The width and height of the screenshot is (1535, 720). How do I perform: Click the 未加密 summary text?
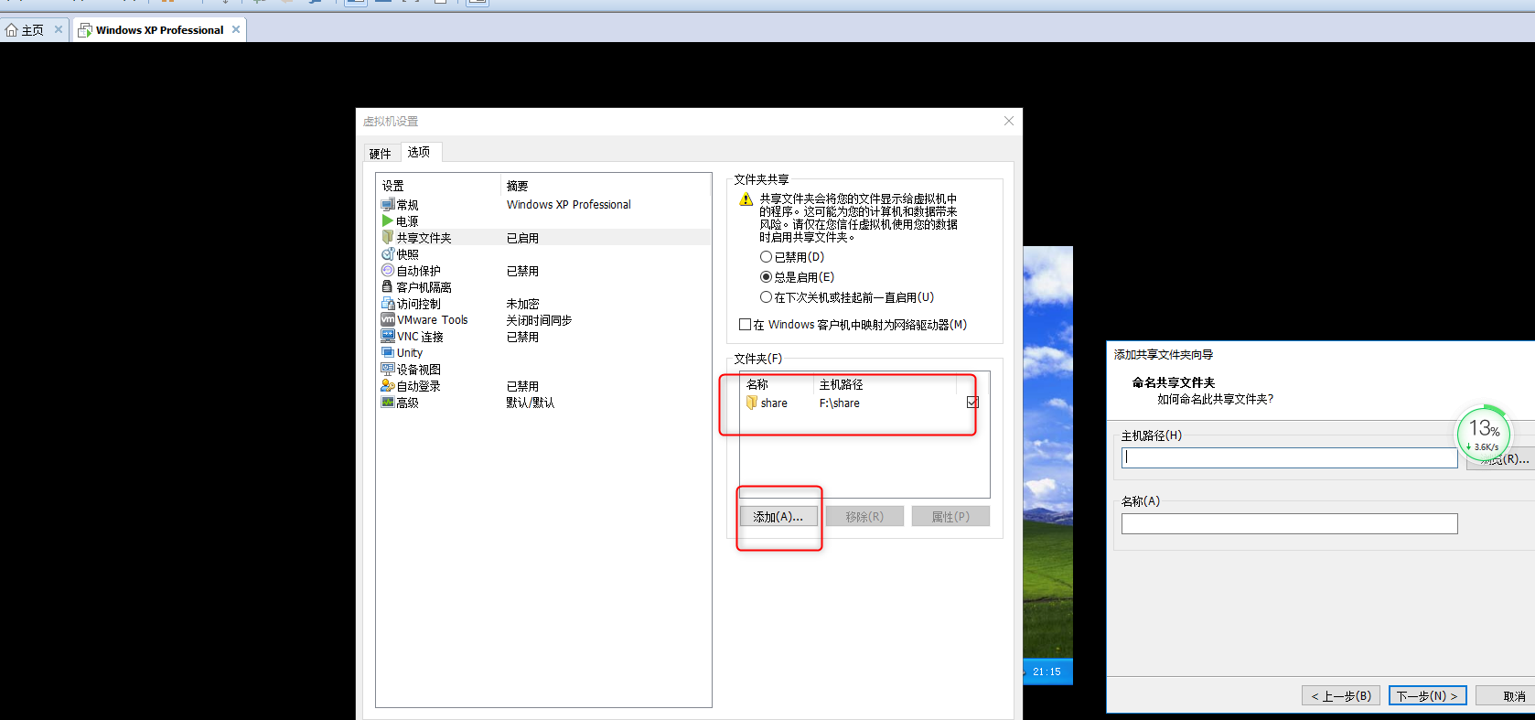click(522, 304)
